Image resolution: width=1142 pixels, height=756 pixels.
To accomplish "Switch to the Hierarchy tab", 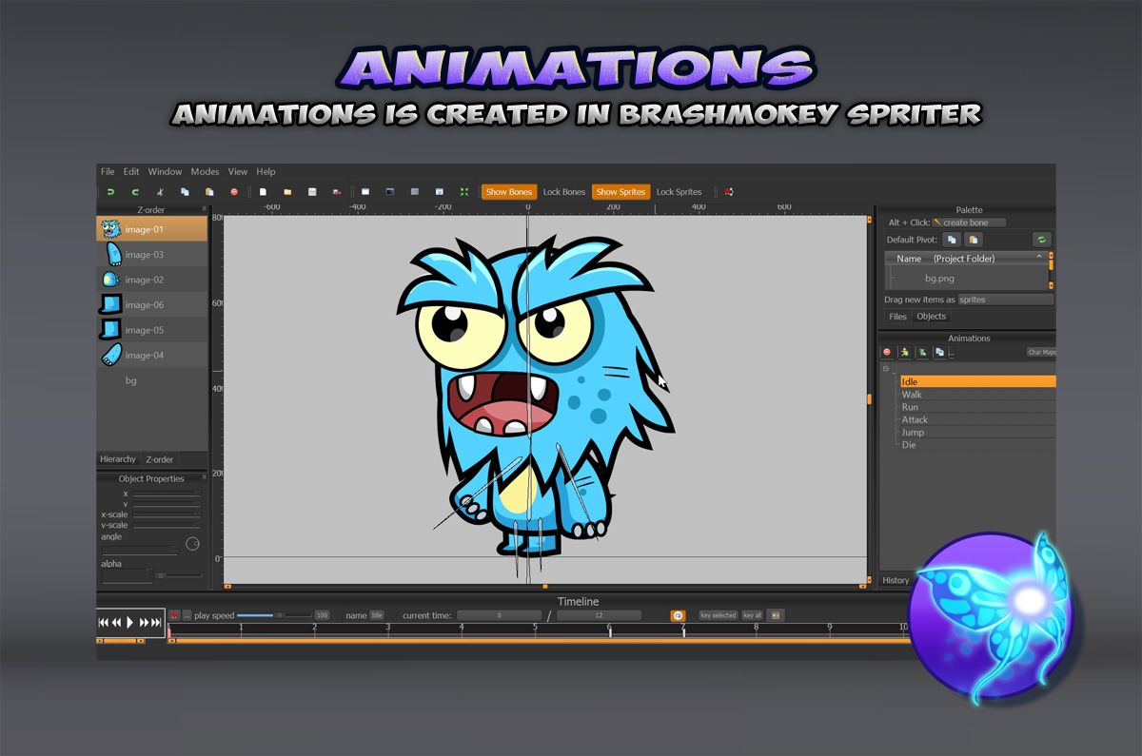I will click(x=118, y=459).
